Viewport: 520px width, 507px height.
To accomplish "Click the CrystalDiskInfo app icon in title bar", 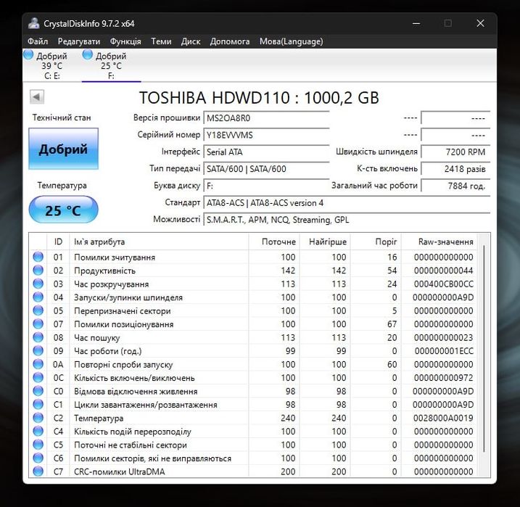I will tap(34, 23).
